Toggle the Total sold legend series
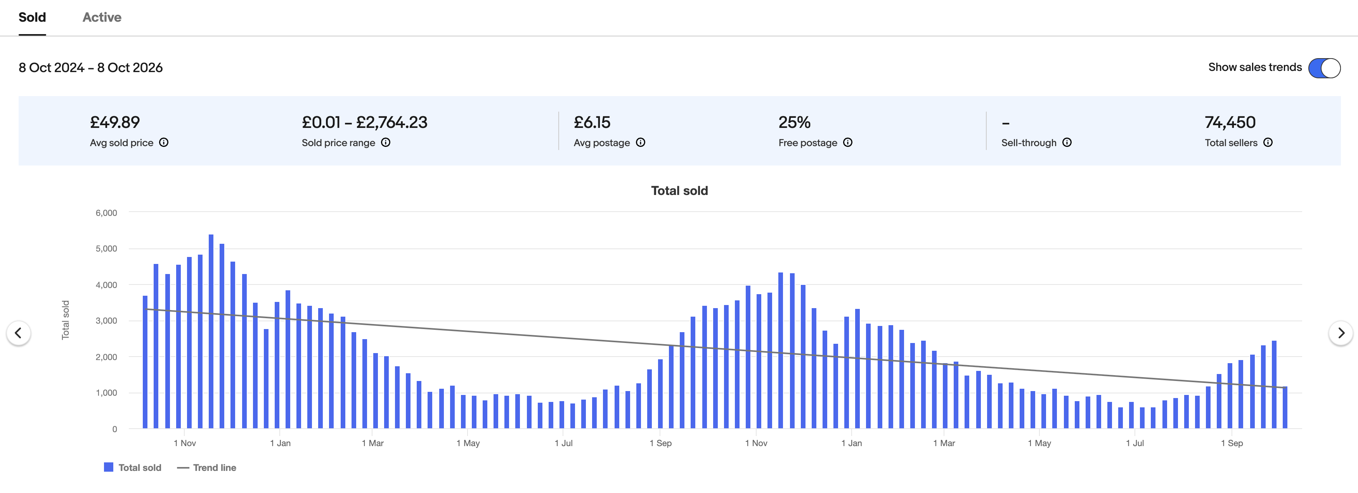 tap(133, 467)
